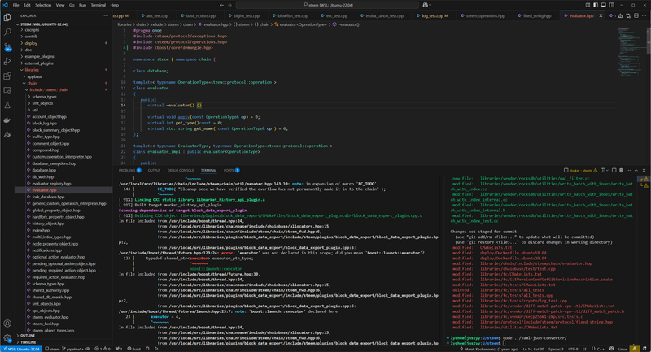Open the Remote Explorer view
651x352 pixels.
tap(7, 90)
